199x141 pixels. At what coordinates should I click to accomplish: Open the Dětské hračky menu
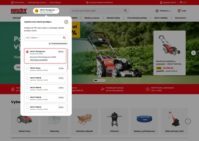point(113,18)
